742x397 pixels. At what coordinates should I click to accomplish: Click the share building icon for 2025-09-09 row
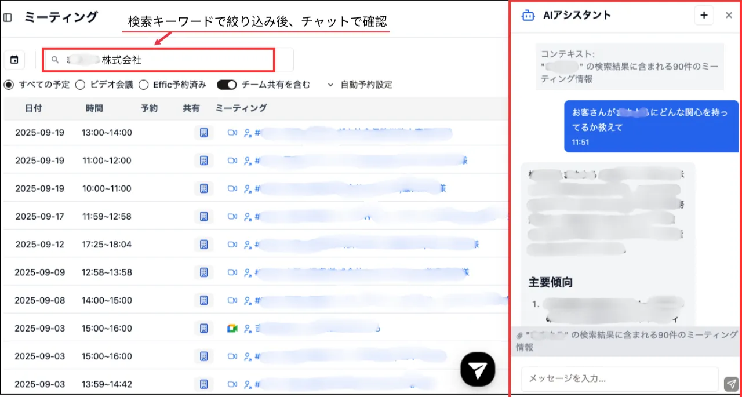click(x=203, y=272)
